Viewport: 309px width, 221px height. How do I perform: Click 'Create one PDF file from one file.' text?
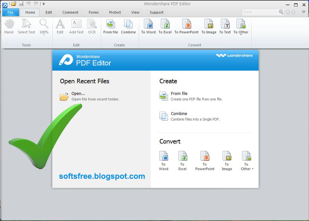pyautogui.click(x=197, y=99)
